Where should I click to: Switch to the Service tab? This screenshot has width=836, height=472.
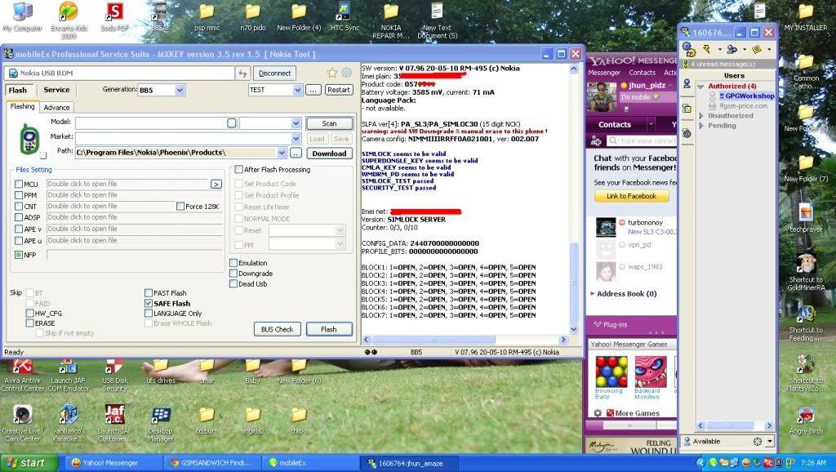[56, 90]
